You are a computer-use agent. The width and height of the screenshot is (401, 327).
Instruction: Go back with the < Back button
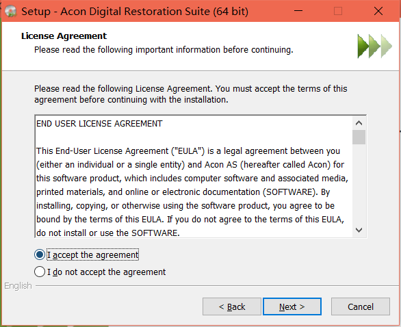[x=232, y=306]
